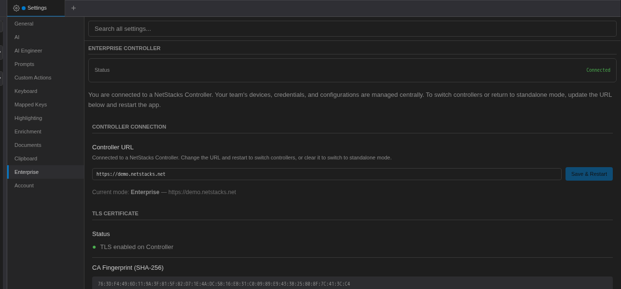This screenshot has height=289, width=621.
Task: Click the Settings gear icon in tab
Action: click(16, 8)
